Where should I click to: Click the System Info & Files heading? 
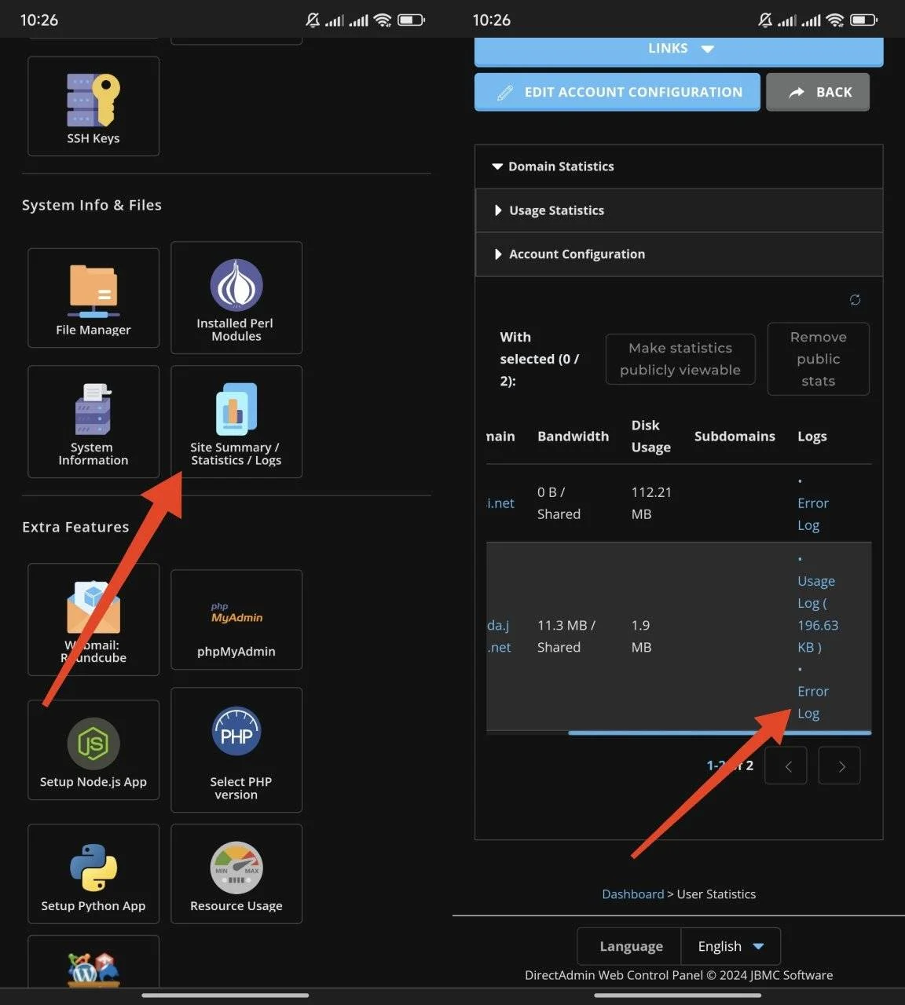point(92,205)
